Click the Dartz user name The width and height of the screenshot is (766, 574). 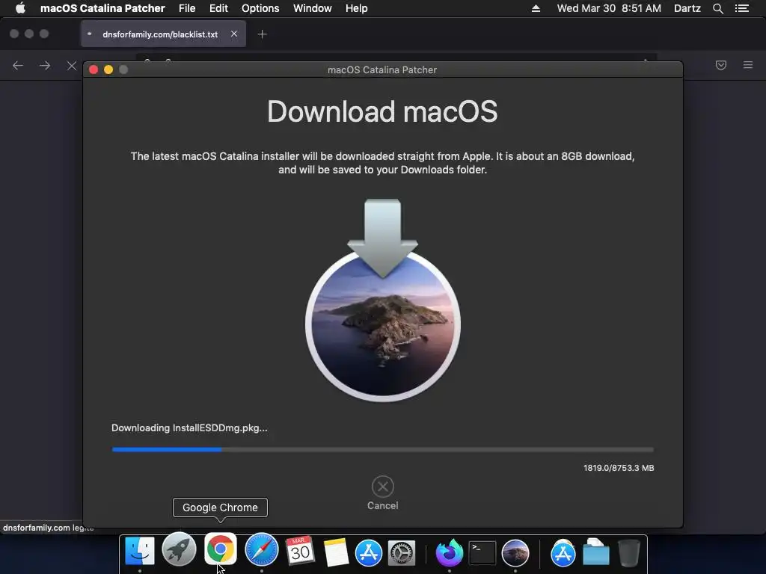click(x=687, y=8)
